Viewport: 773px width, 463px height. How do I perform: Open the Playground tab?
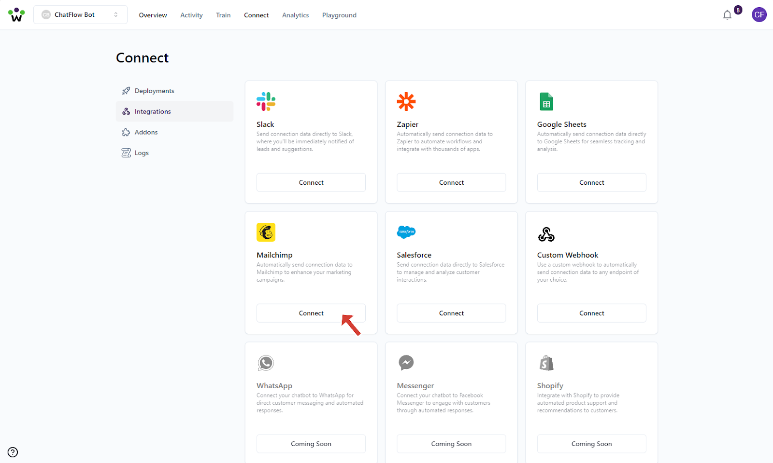point(339,15)
